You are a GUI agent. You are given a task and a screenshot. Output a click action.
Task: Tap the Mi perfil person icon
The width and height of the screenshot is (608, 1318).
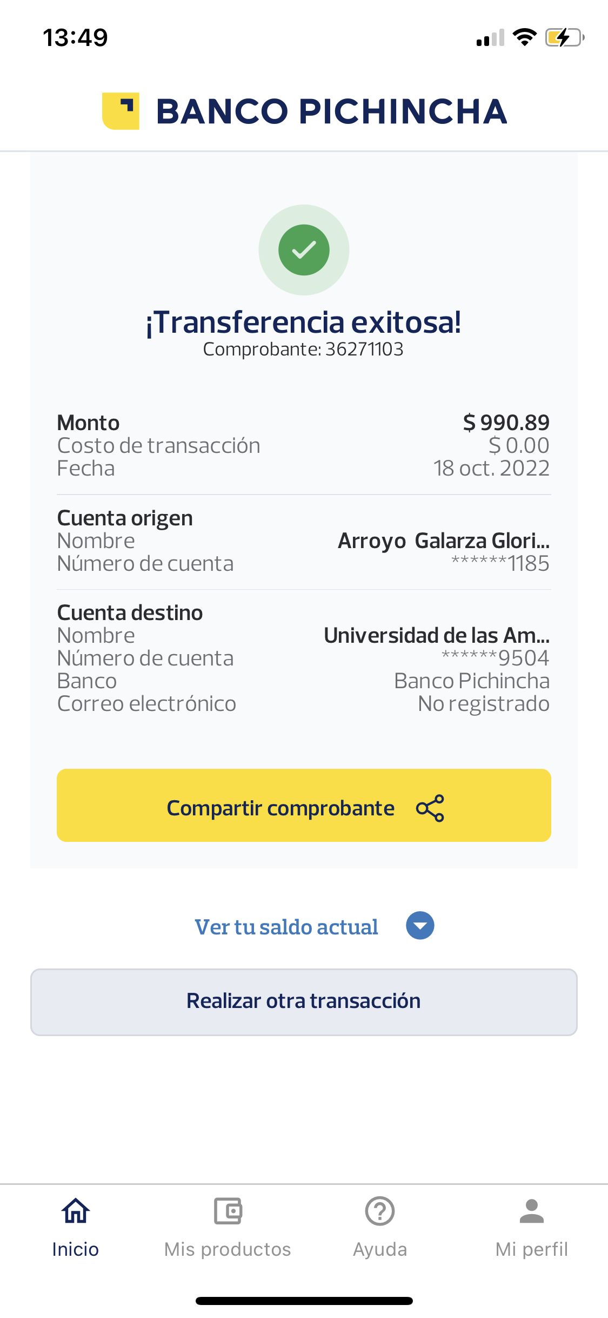[532, 1211]
